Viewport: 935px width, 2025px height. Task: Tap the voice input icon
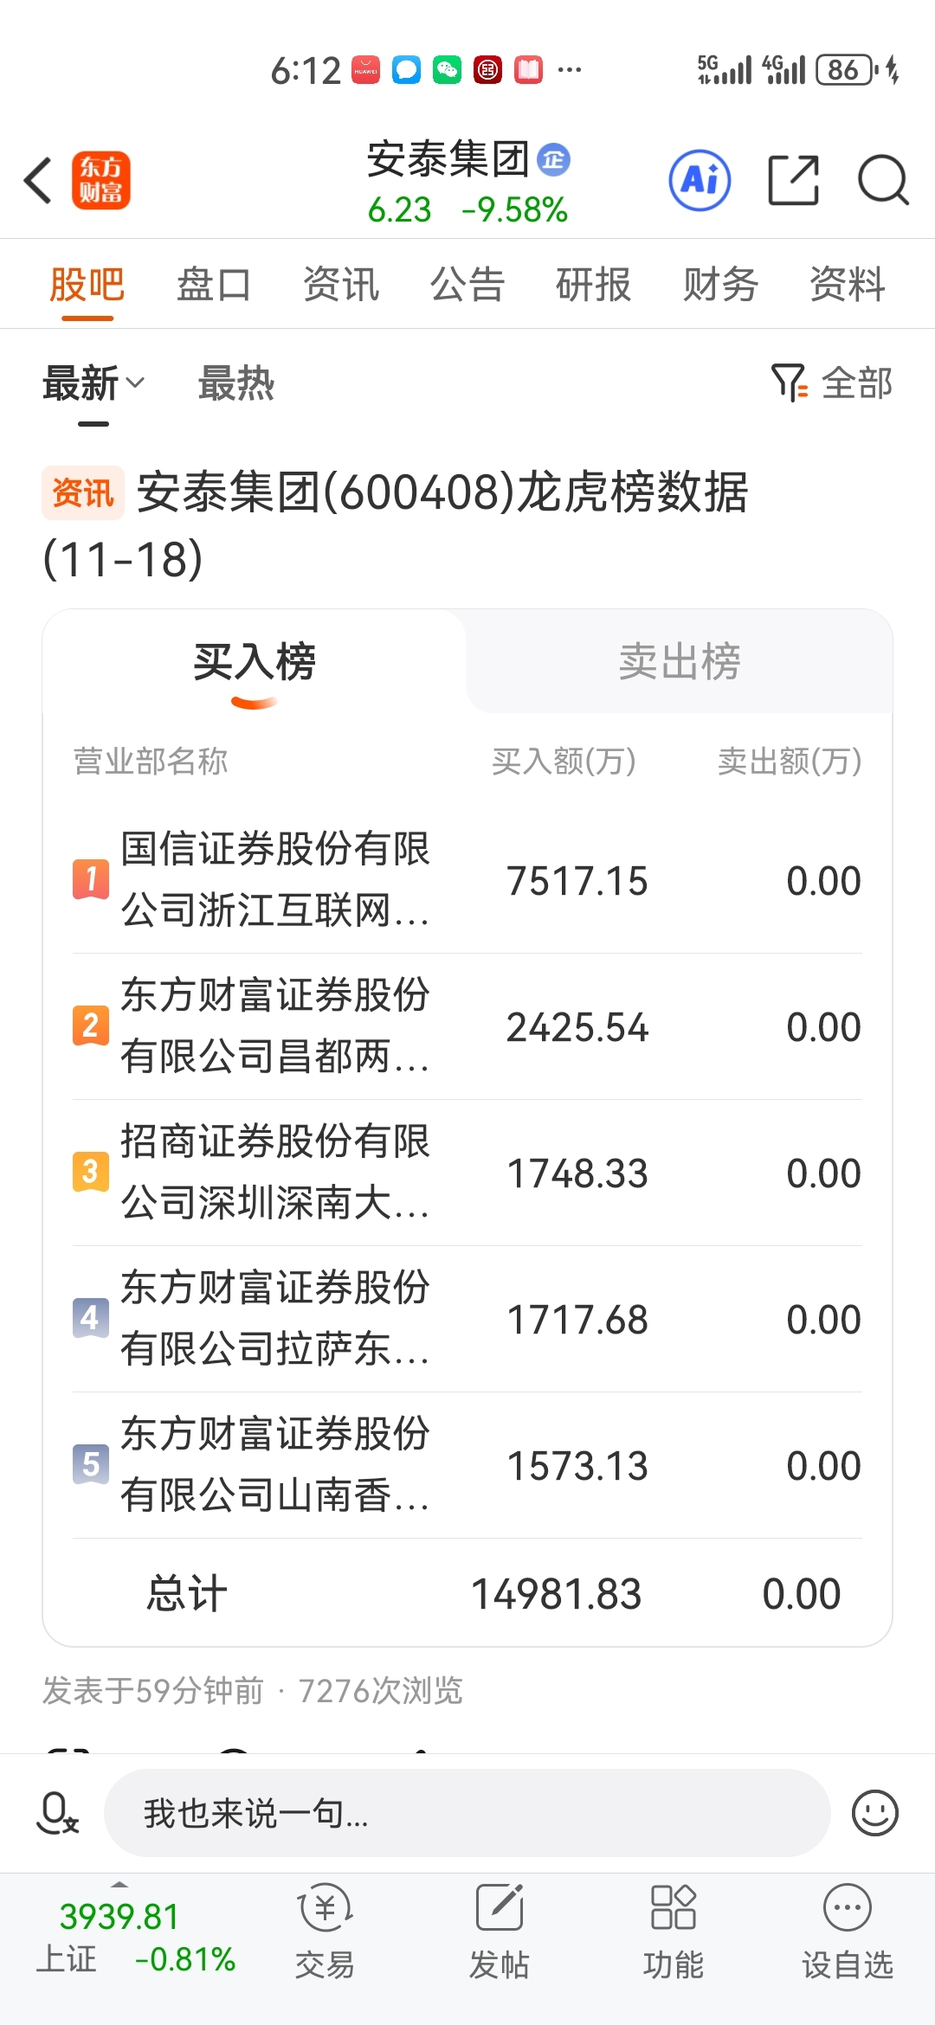pyautogui.click(x=57, y=1813)
